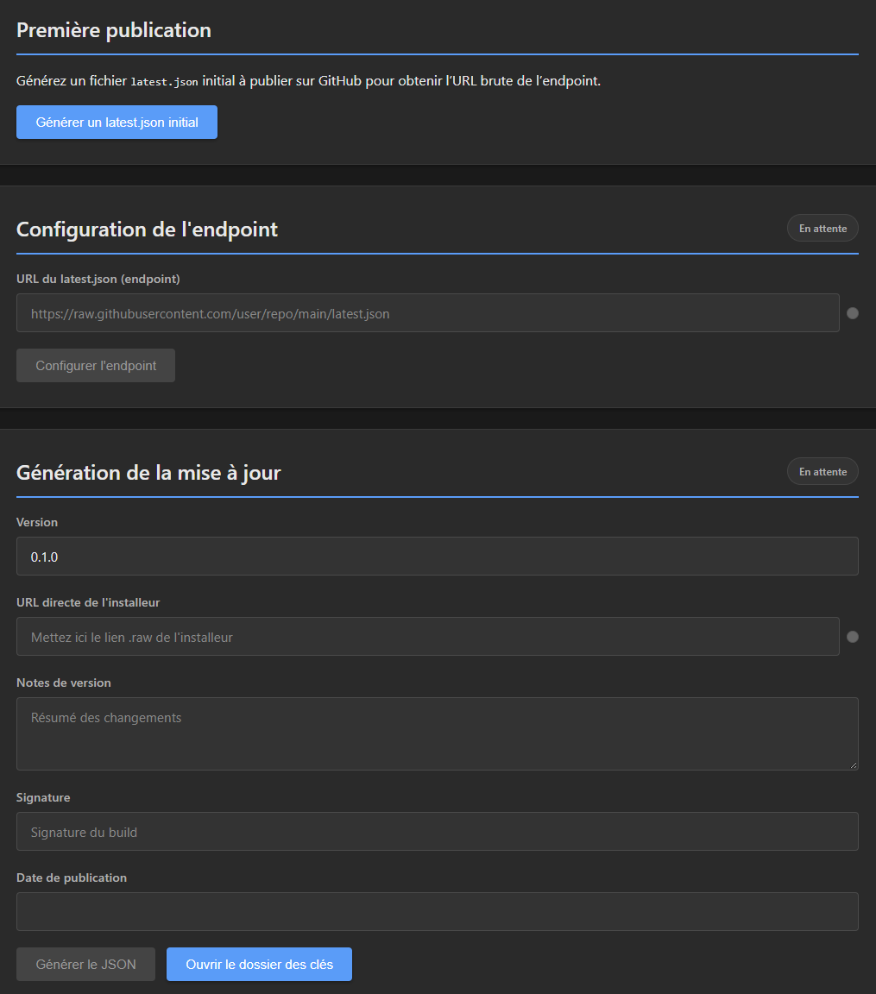
Task: Click 'Générer un latest.json initial' button
Action: pyautogui.click(x=117, y=123)
